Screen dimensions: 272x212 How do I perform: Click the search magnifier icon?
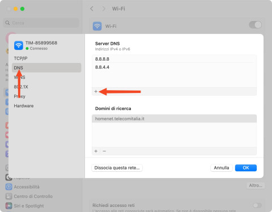tap(7, 23)
